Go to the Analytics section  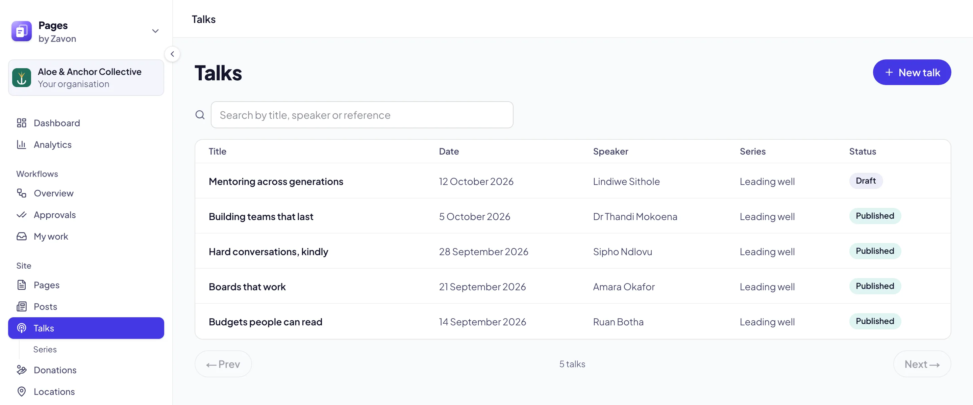tap(86, 144)
